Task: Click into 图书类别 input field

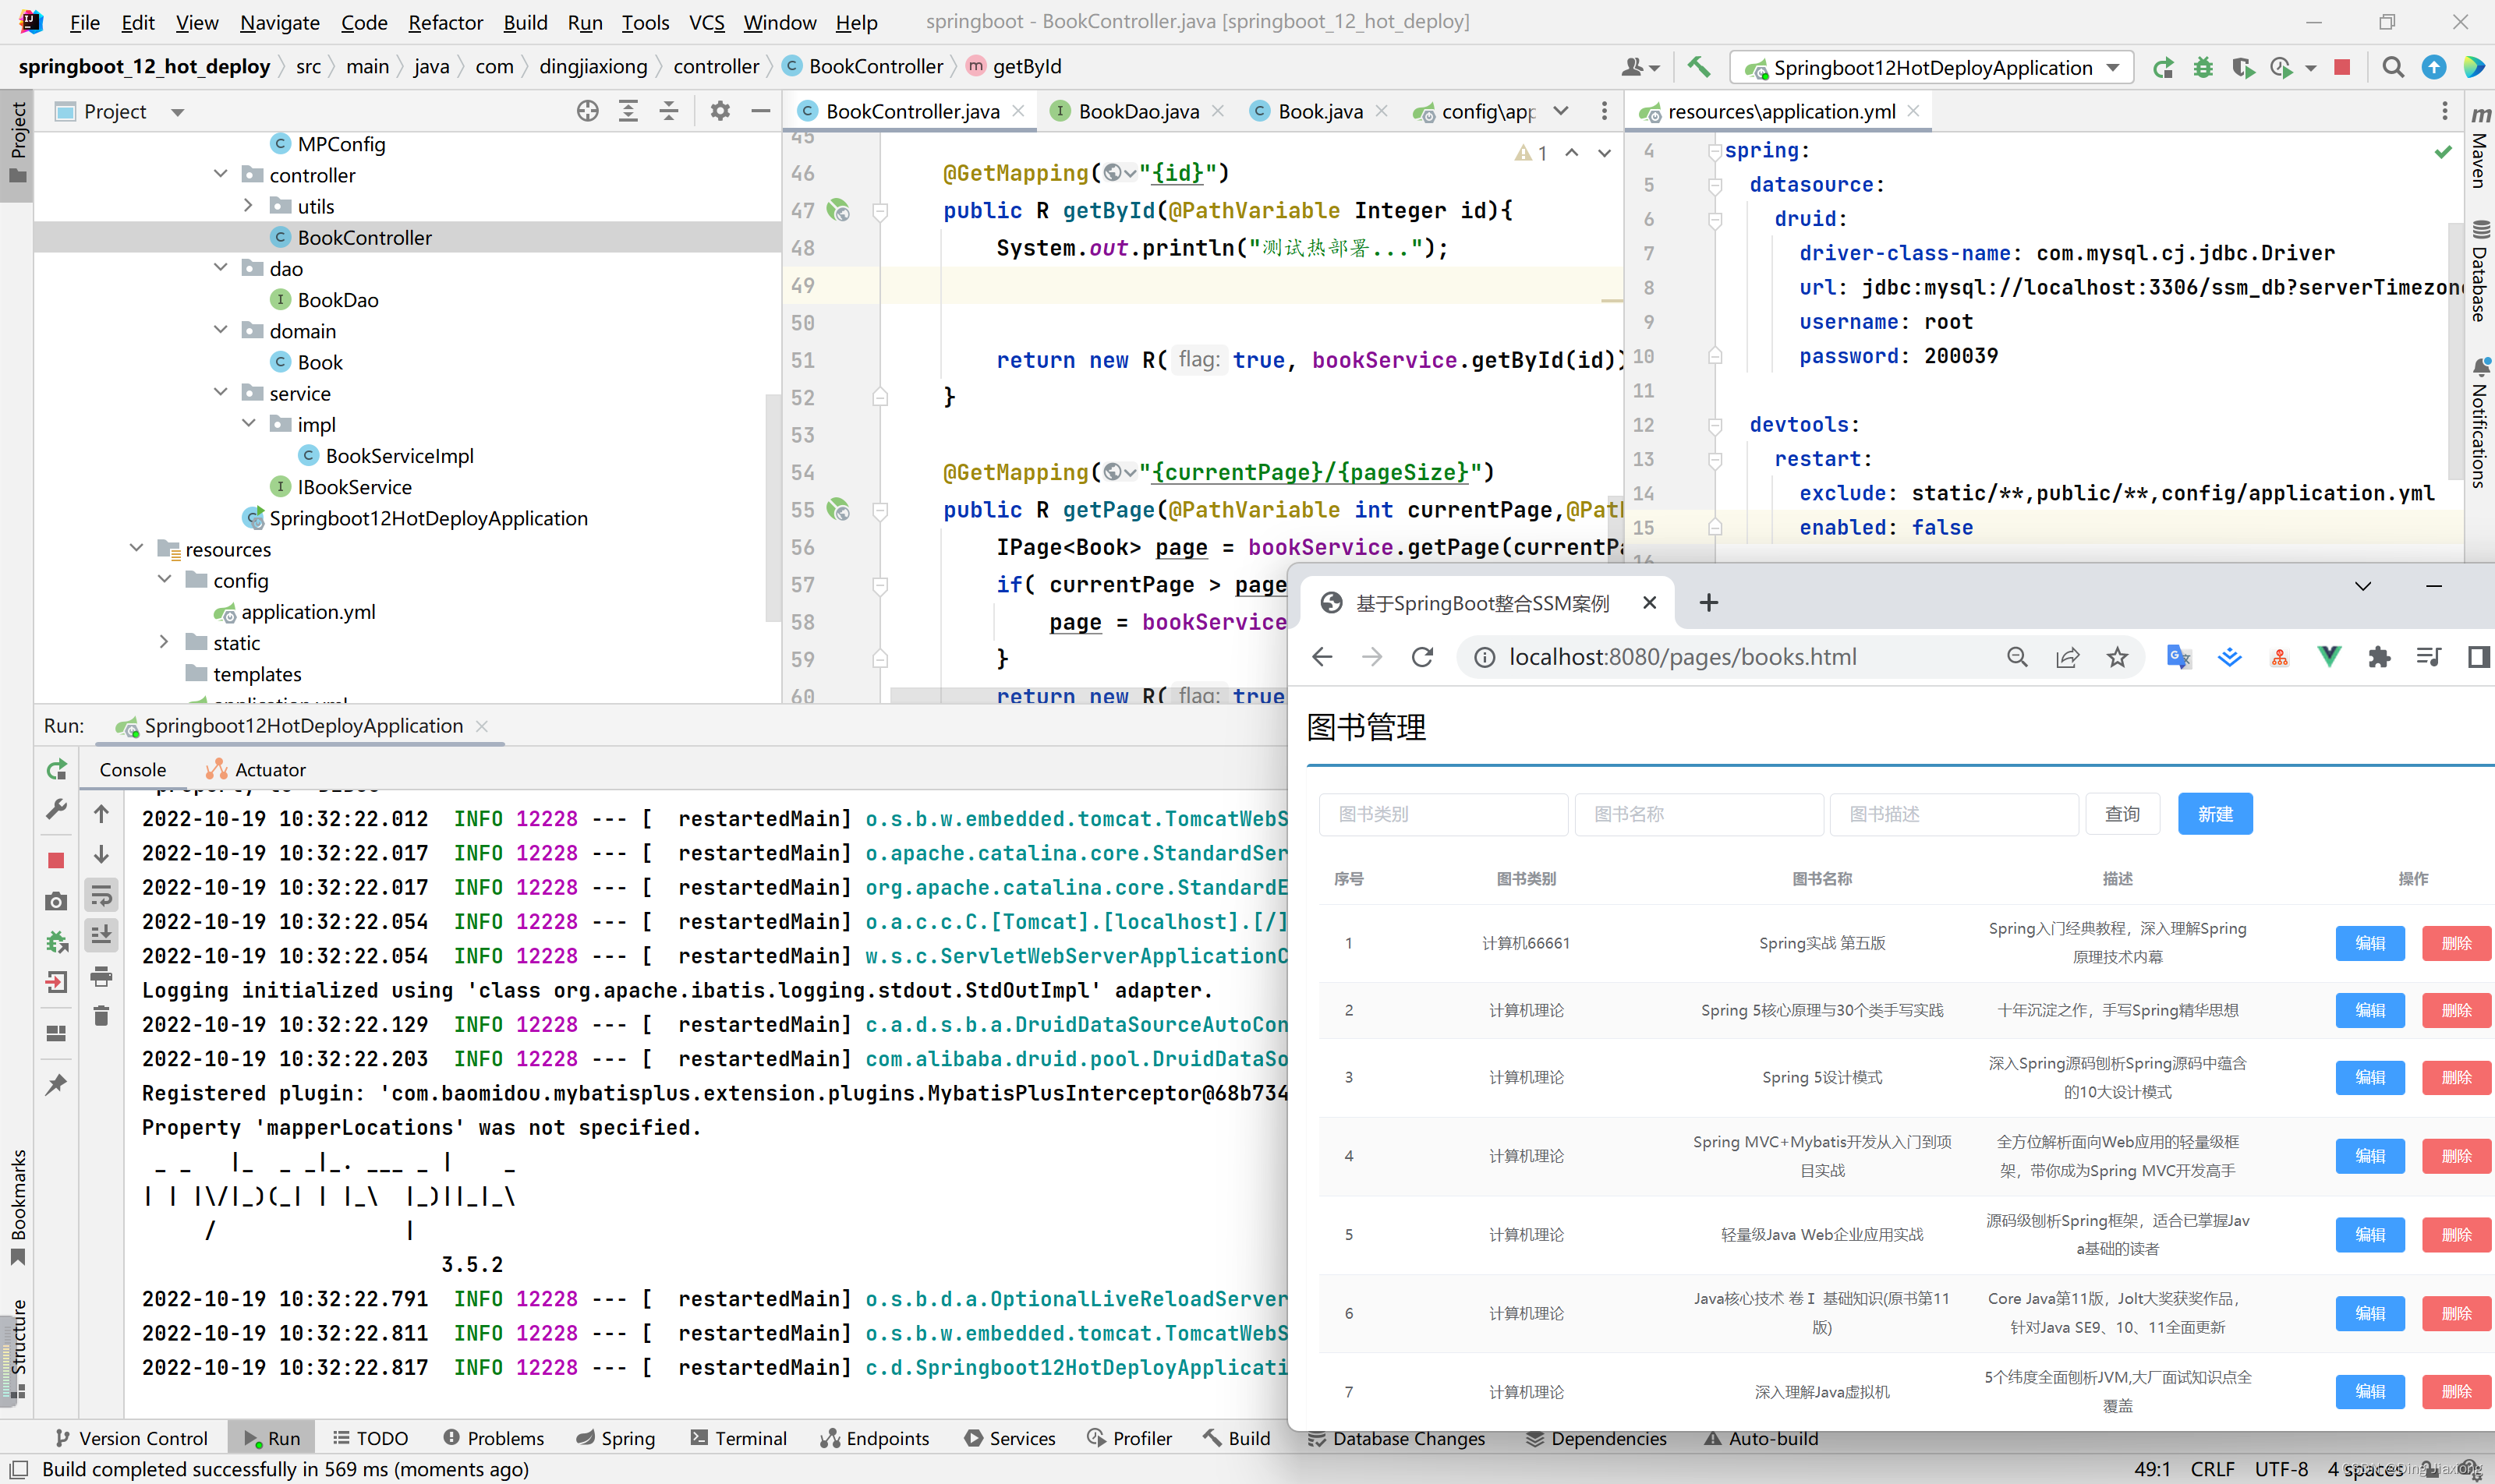Action: pyautogui.click(x=1443, y=814)
